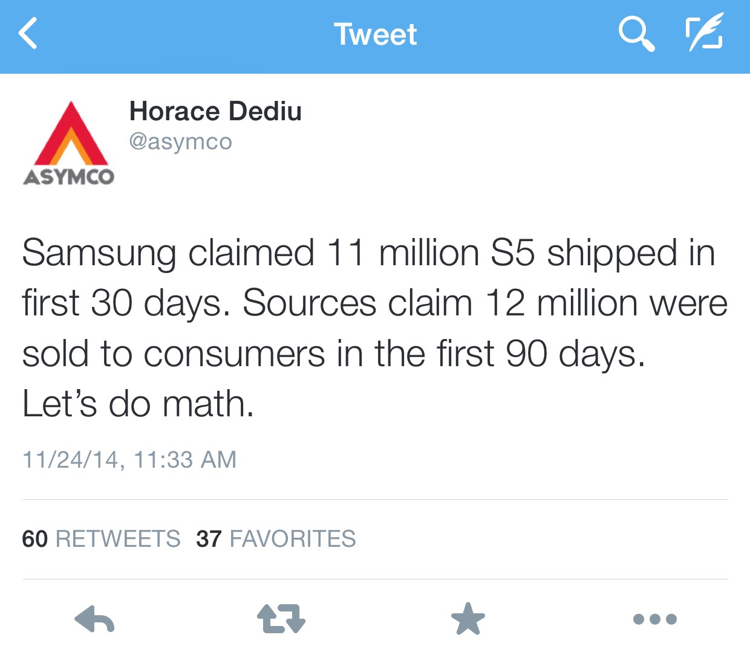
Task: Tap the ASYMCO profile avatar
Action: click(69, 143)
